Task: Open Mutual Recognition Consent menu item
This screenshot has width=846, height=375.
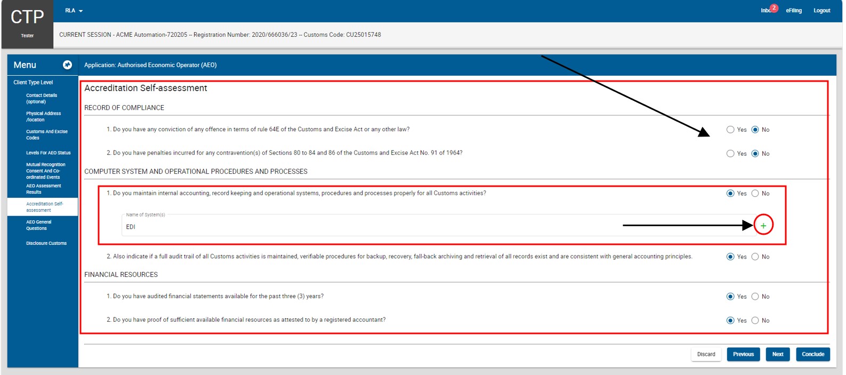Action: point(46,171)
